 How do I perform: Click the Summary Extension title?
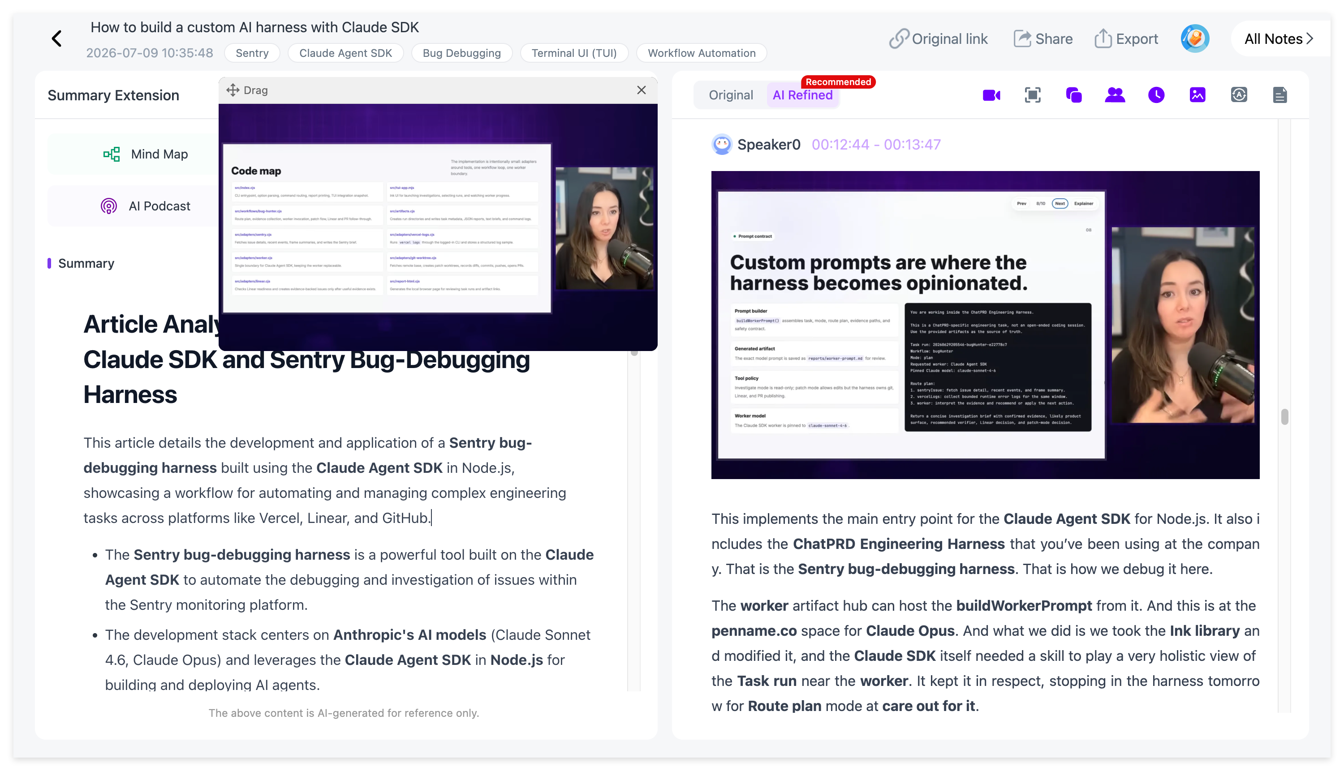[x=113, y=95]
